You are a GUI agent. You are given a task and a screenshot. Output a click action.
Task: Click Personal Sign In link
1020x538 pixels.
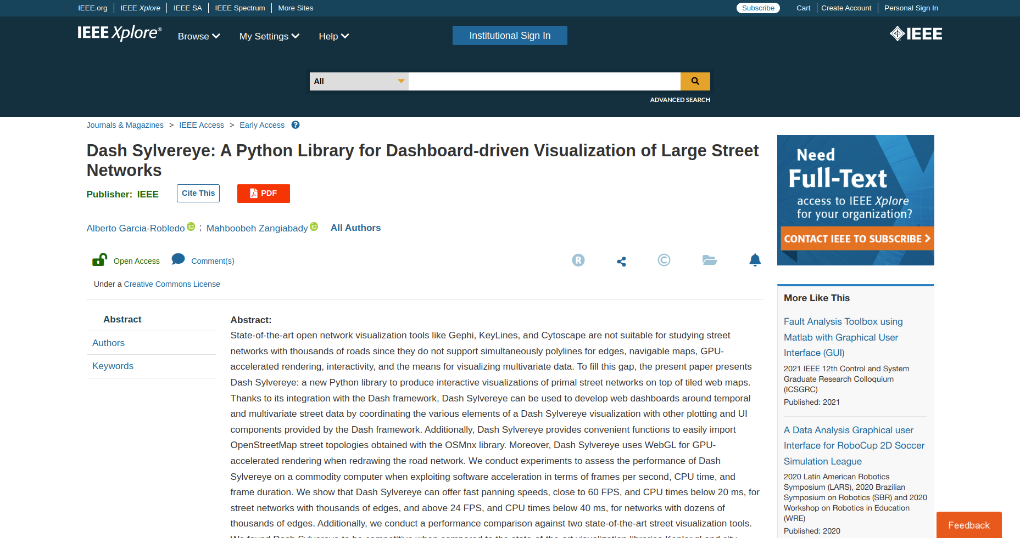click(x=911, y=8)
